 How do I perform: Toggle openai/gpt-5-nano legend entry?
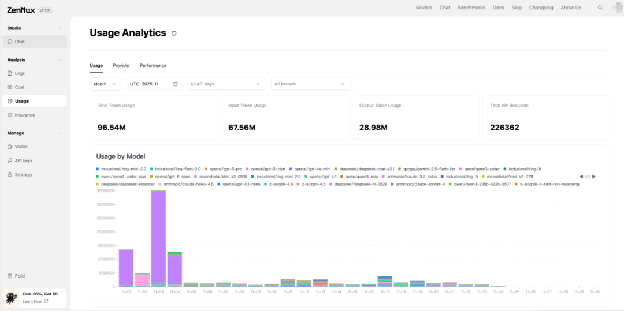point(170,177)
